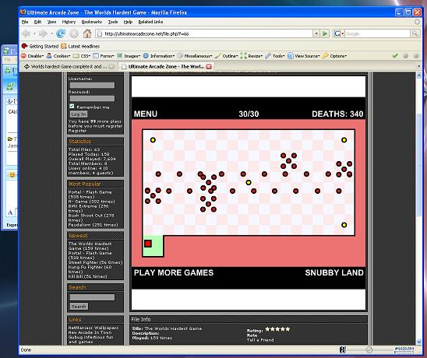Open the Help menu

pos(128,22)
